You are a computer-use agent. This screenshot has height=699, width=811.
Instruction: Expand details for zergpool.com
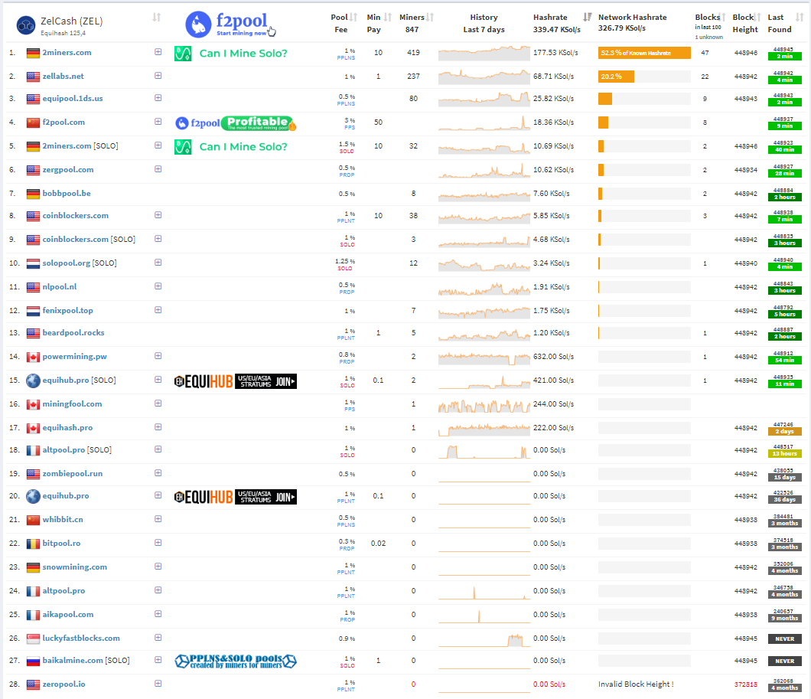(x=158, y=169)
